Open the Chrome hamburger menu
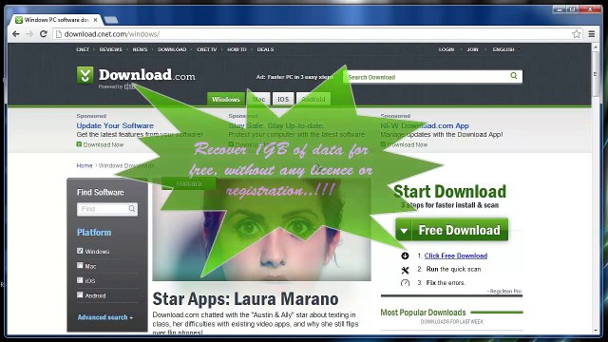Viewport: 608px width, 342px height. [592, 34]
